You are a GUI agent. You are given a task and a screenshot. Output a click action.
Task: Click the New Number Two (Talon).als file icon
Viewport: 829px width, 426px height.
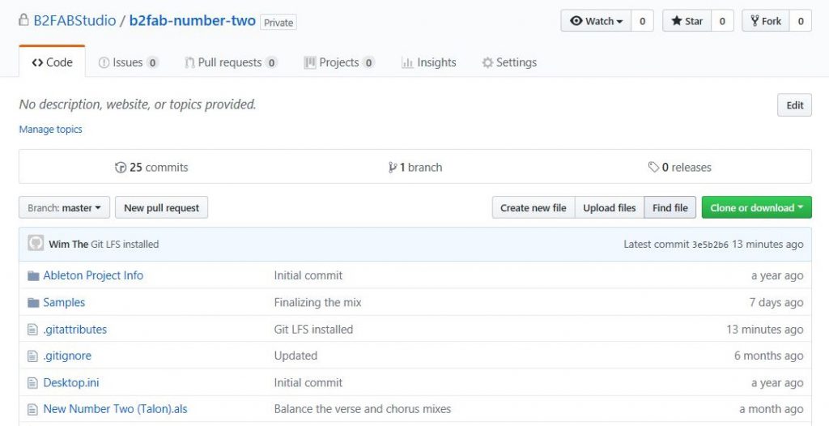[x=32, y=409]
